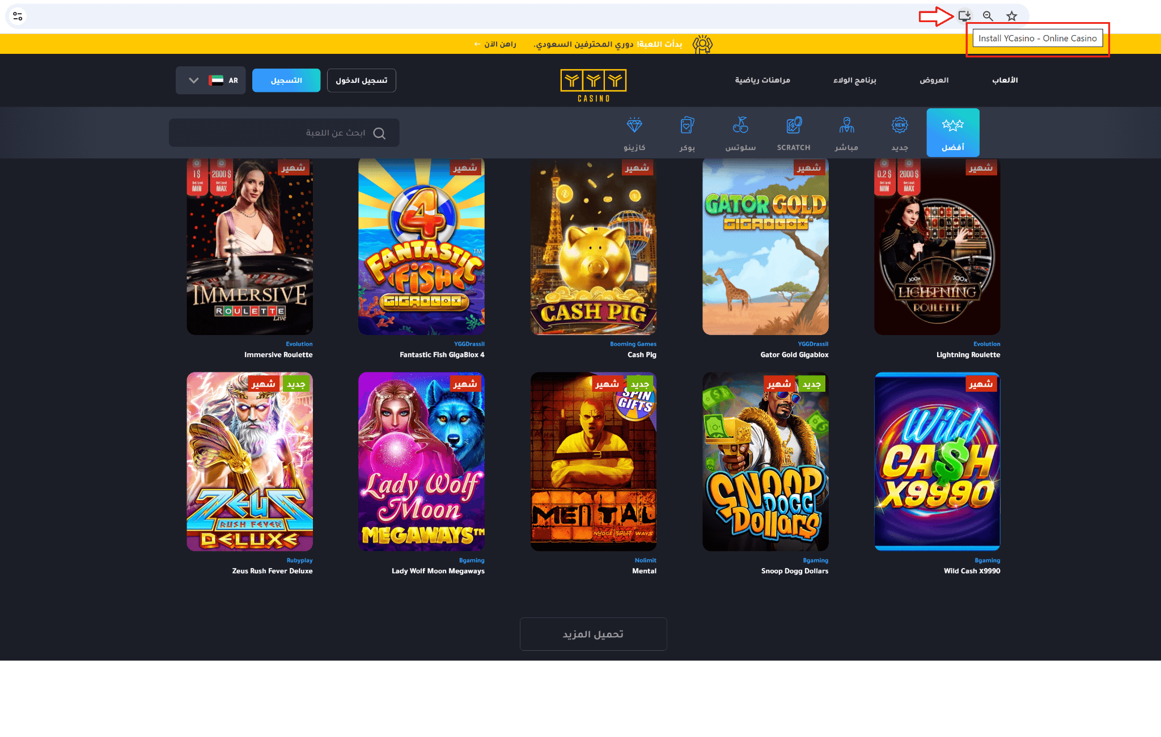Click the red شهير badge on Cash Pig
Viewport: 1161px width, 737px height.
[x=637, y=168]
